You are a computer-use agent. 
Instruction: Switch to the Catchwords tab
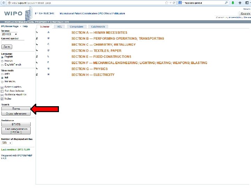[x=98, y=26]
